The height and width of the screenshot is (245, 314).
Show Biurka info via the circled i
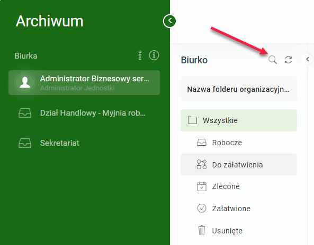tap(154, 55)
